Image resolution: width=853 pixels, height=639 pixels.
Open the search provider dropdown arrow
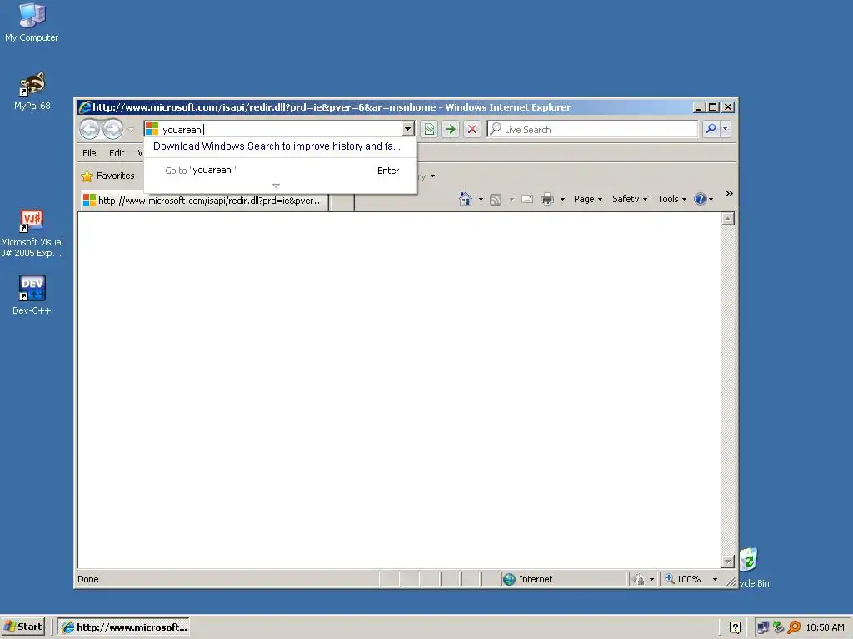tap(726, 129)
